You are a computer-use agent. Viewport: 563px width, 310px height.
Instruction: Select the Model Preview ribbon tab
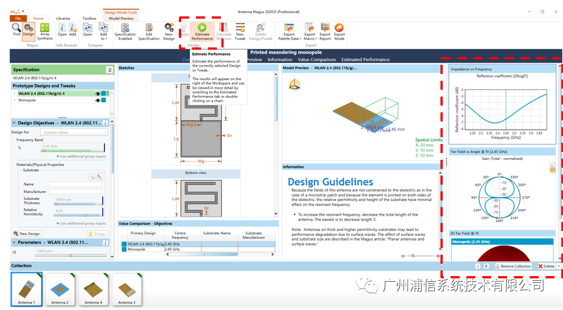click(x=121, y=18)
